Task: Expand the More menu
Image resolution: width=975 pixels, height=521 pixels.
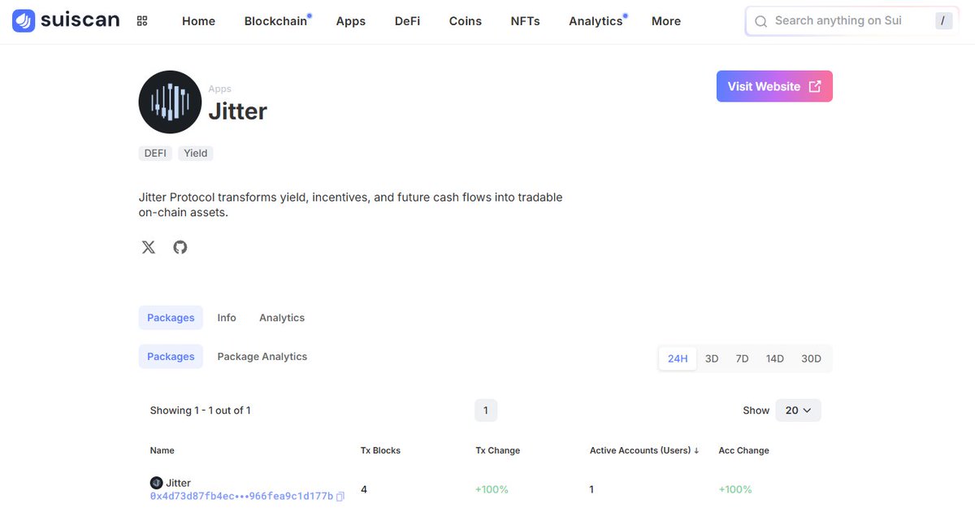Action: pyautogui.click(x=666, y=21)
